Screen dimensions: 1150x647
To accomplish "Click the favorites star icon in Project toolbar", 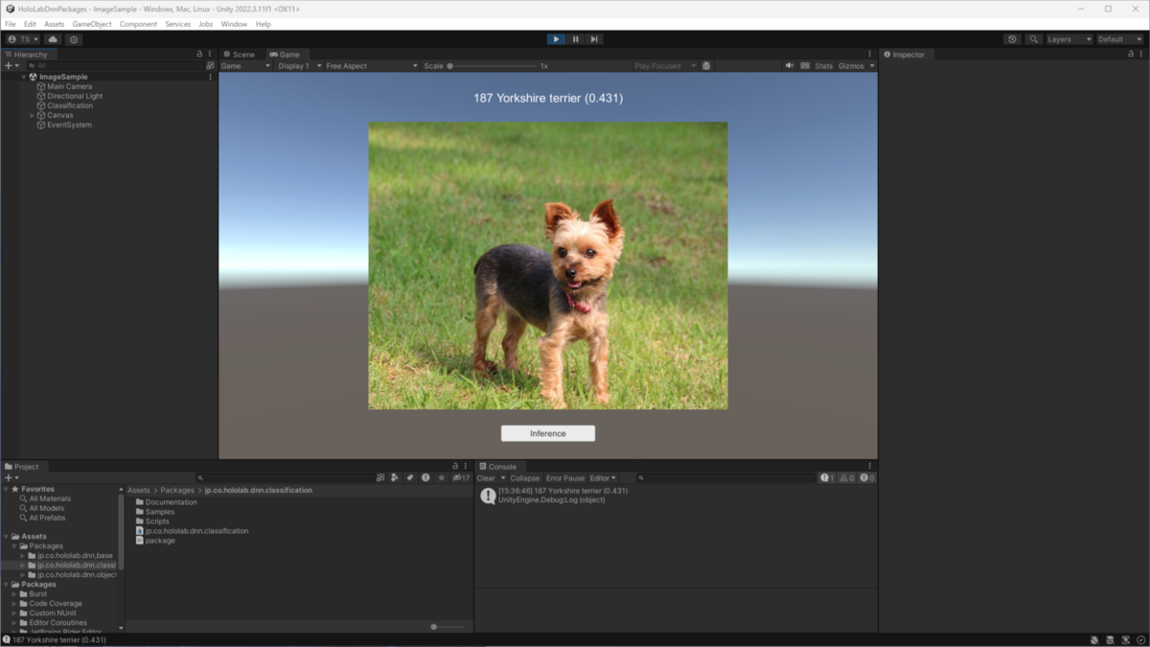I will pyautogui.click(x=441, y=477).
